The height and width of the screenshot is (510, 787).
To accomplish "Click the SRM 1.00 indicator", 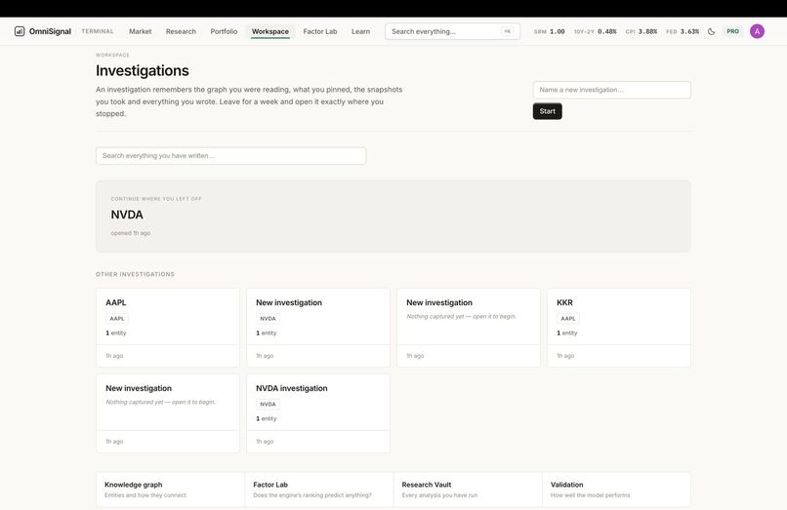I will click(x=549, y=31).
